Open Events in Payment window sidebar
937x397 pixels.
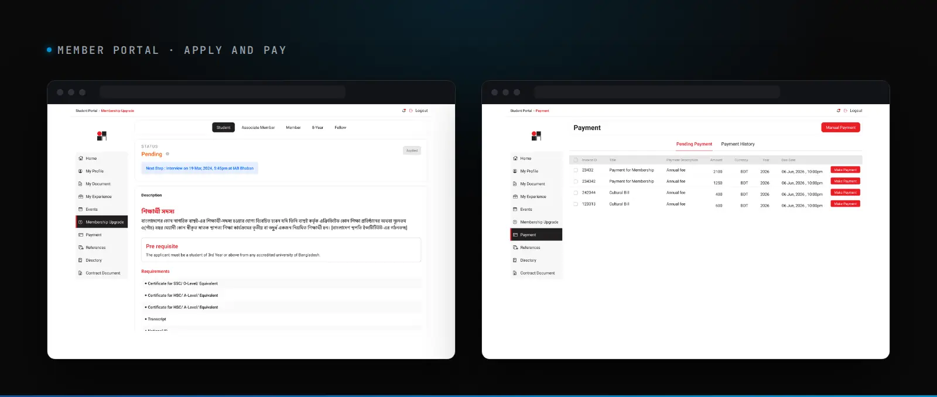[x=536, y=210]
